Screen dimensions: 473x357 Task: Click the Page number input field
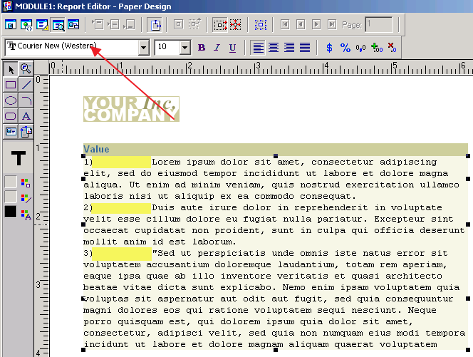point(378,24)
